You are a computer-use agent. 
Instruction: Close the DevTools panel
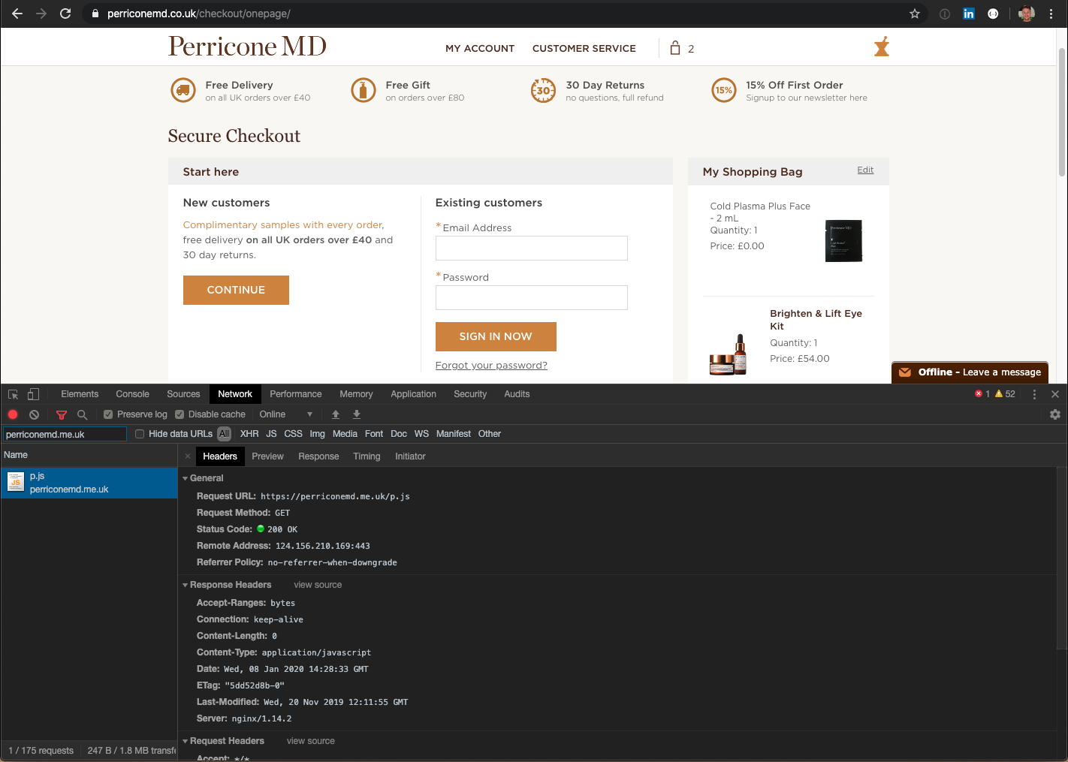(x=1055, y=394)
